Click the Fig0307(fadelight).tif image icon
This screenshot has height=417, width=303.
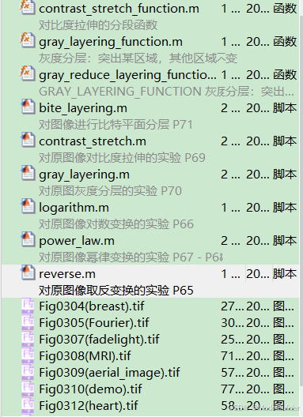(28, 340)
